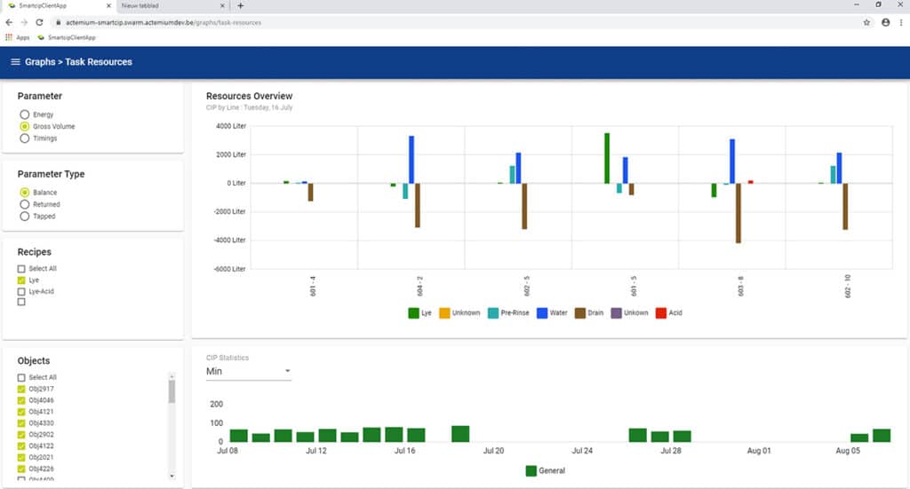The image size is (910, 489).
Task: Select the Timings parameter radio
Action: 24,138
